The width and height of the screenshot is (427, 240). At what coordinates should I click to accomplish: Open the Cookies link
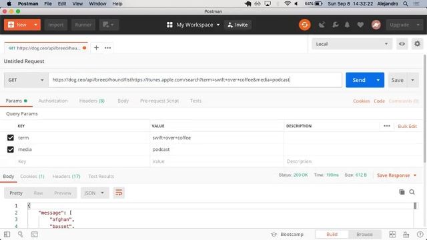(362, 101)
